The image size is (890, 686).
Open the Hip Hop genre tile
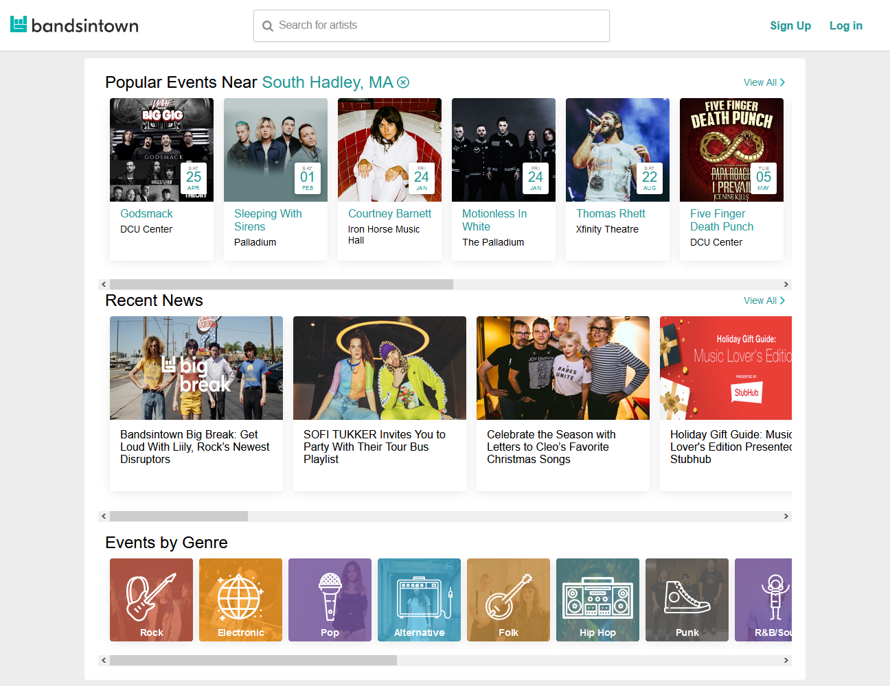(x=597, y=600)
